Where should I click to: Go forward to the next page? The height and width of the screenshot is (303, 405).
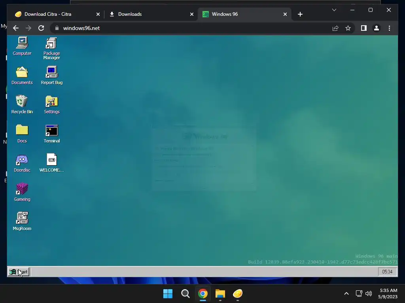[x=28, y=28]
